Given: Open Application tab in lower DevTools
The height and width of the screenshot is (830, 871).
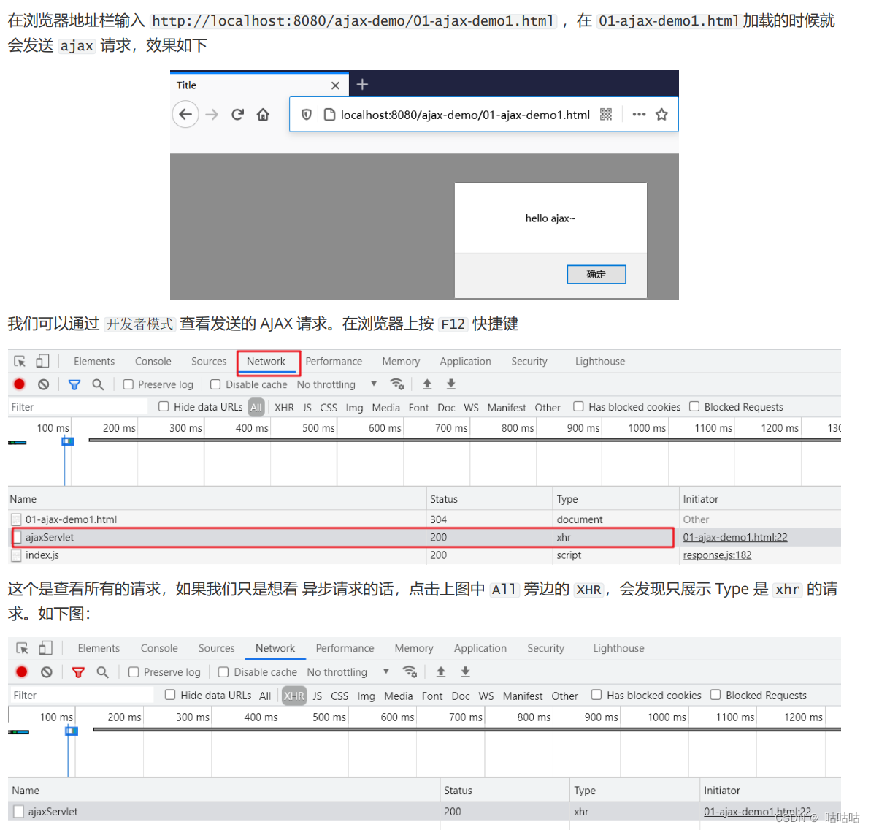Looking at the screenshot, I should 480,648.
